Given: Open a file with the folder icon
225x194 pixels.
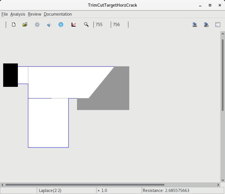Looking at the screenshot, I should point(25,25).
